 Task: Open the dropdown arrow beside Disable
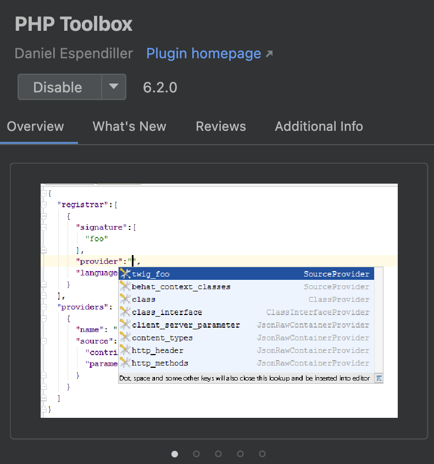pos(114,87)
